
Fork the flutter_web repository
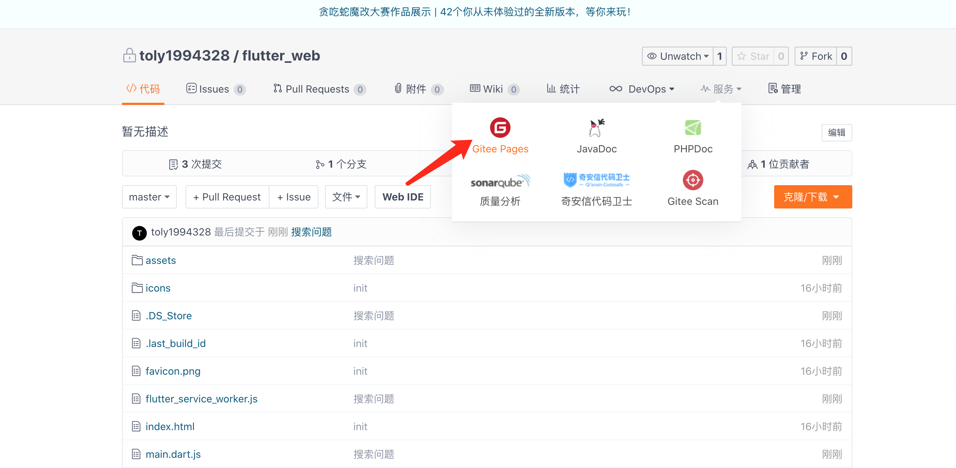click(x=816, y=56)
